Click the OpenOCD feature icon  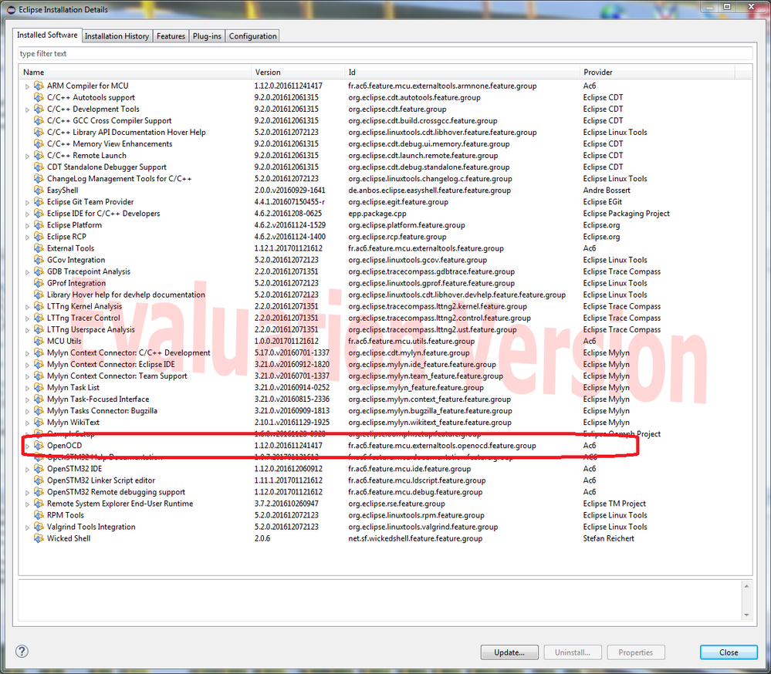pos(39,446)
